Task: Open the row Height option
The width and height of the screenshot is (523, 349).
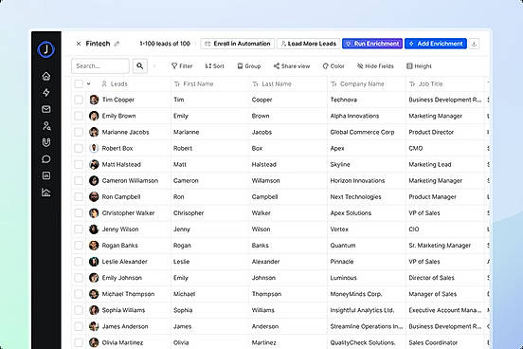Action: pyautogui.click(x=419, y=66)
